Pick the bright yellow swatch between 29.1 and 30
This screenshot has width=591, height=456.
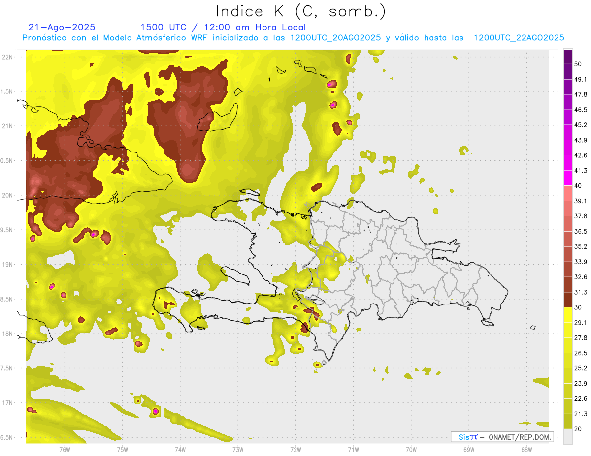tap(568, 315)
